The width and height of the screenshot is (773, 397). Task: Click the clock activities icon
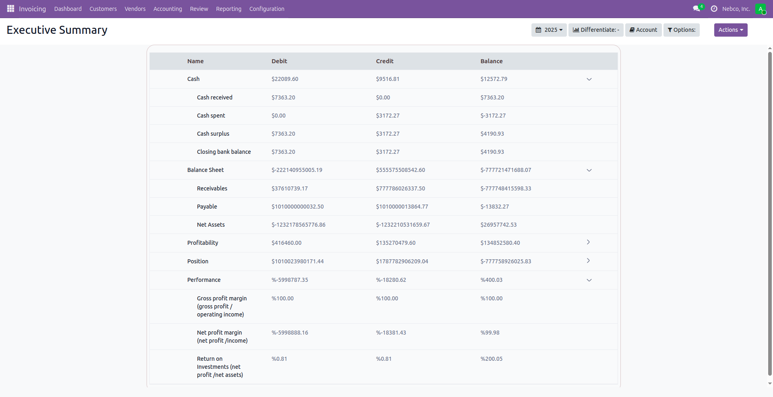[x=714, y=8]
